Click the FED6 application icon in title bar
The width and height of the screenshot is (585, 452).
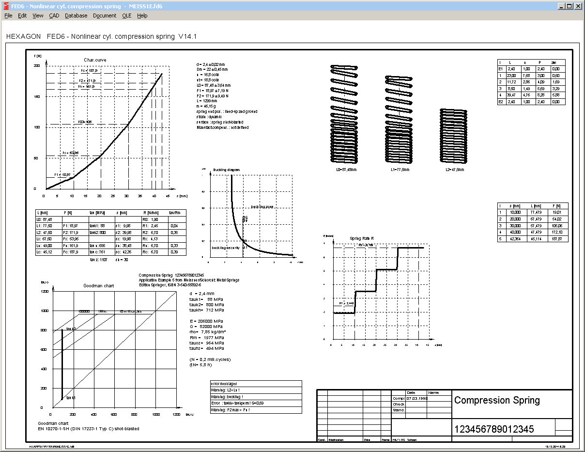coord(5,6)
